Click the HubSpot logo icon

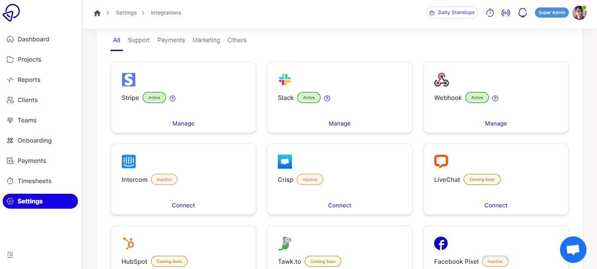(x=129, y=243)
